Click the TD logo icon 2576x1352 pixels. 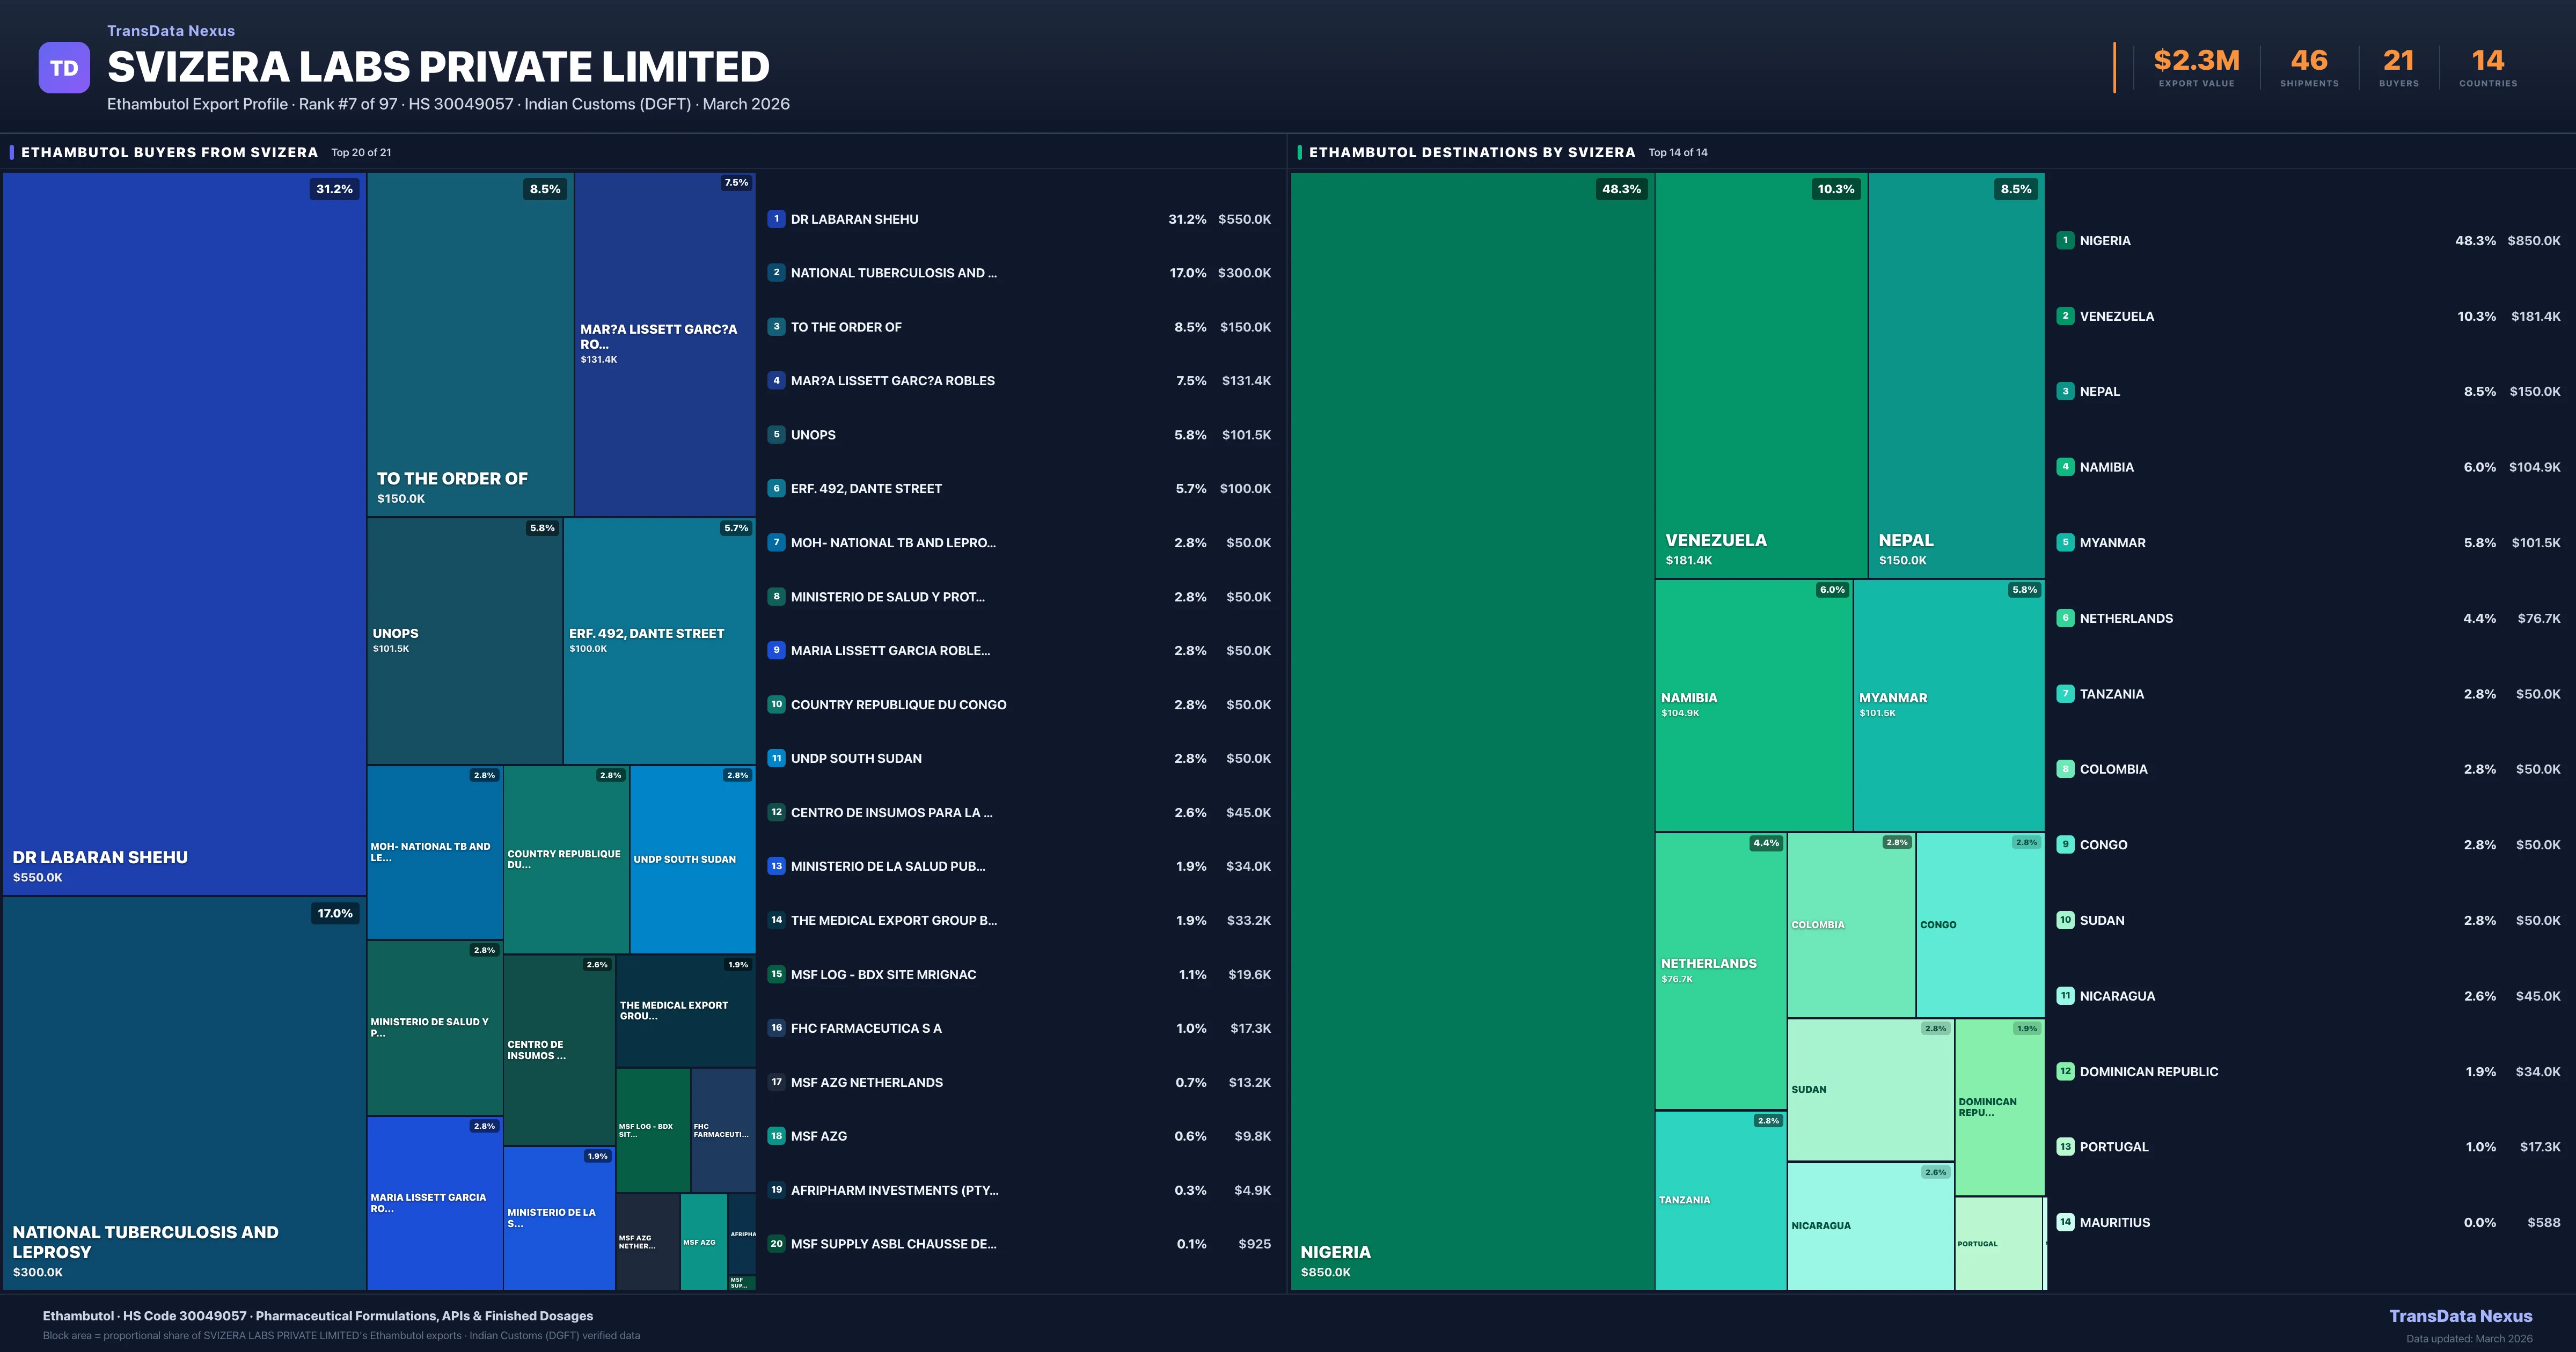pos(64,67)
